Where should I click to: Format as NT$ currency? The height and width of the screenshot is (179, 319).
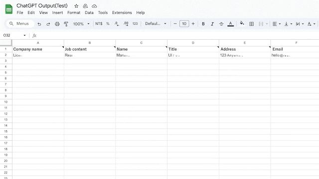99,24
